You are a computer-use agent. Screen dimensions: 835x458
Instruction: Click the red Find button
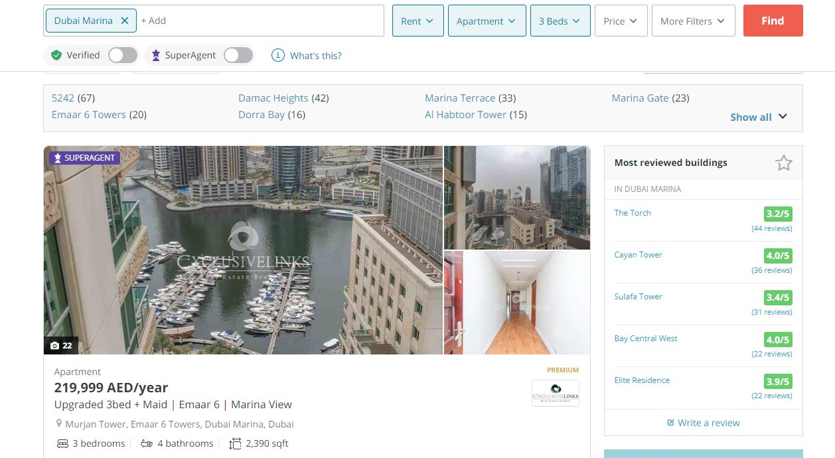pyautogui.click(x=773, y=21)
